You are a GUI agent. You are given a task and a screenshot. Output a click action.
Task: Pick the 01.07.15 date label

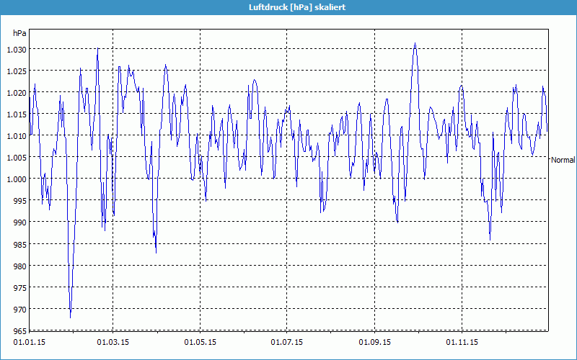point(287,342)
